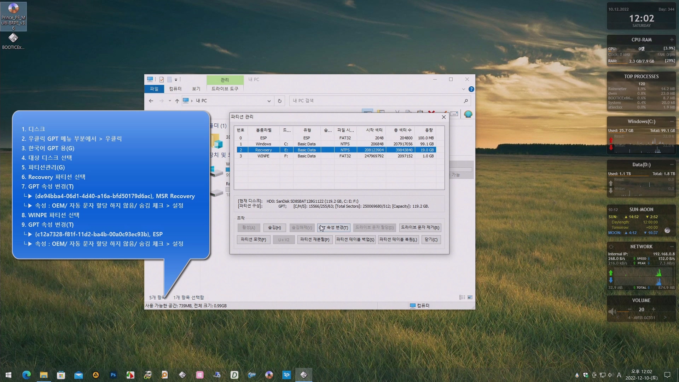The height and width of the screenshot is (382, 679).
Task: Open the Prince_PE_Multi-BRPE desktop icon
Action: pos(13,16)
